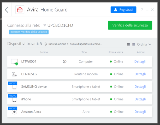The height and width of the screenshot is (125, 160).
Task: Click Router e modem type cell
Action: click(x=86, y=74)
